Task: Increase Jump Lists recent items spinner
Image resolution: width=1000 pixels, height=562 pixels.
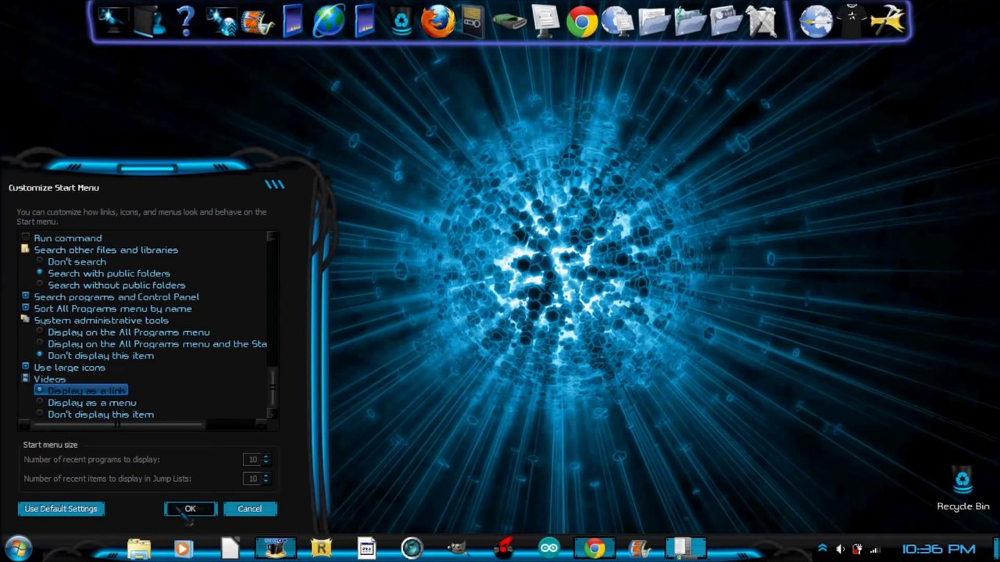Action: pos(266,475)
